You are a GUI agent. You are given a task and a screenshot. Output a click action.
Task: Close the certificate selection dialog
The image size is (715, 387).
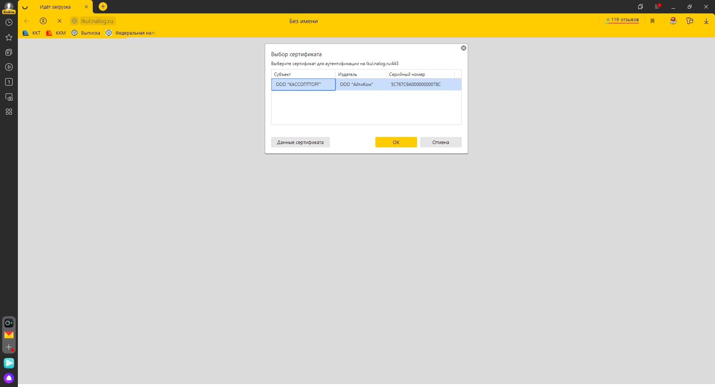464,48
